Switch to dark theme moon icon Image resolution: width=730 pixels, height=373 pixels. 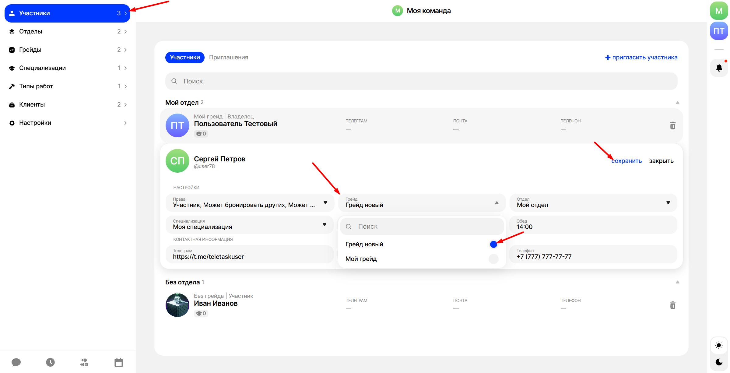pyautogui.click(x=719, y=362)
